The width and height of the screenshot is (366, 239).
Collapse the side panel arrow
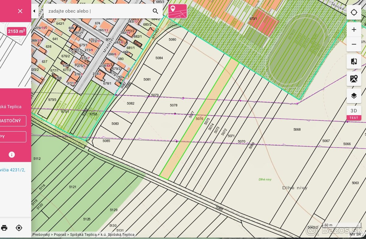[x=34, y=11]
